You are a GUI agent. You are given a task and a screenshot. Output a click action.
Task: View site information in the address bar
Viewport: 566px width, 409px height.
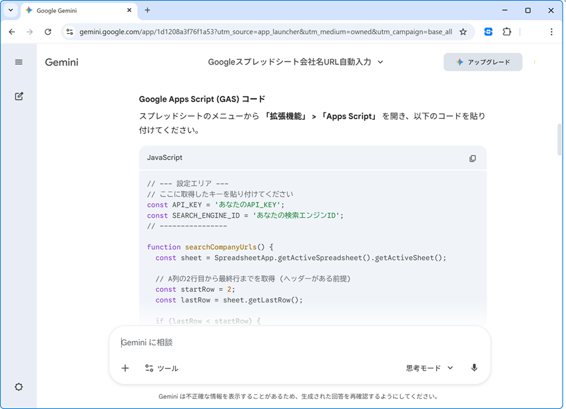[69, 31]
